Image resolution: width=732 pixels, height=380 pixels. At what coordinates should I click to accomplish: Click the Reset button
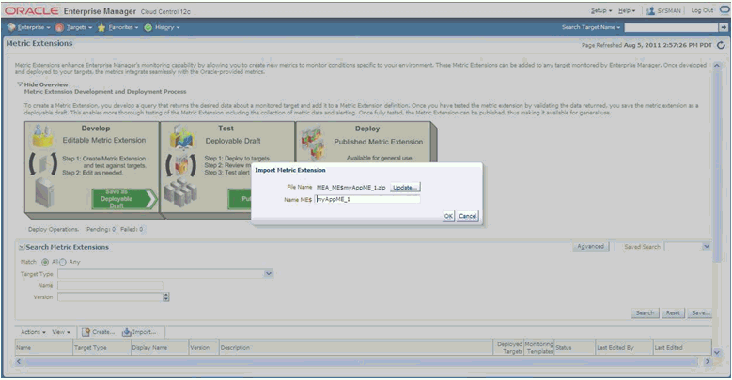pyautogui.click(x=673, y=312)
